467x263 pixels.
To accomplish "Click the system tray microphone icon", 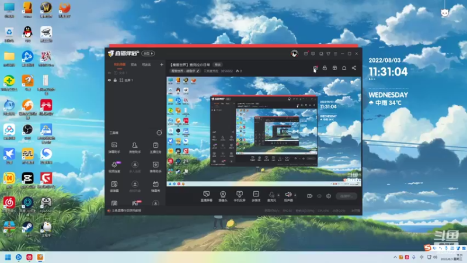I will (x=414, y=257).
